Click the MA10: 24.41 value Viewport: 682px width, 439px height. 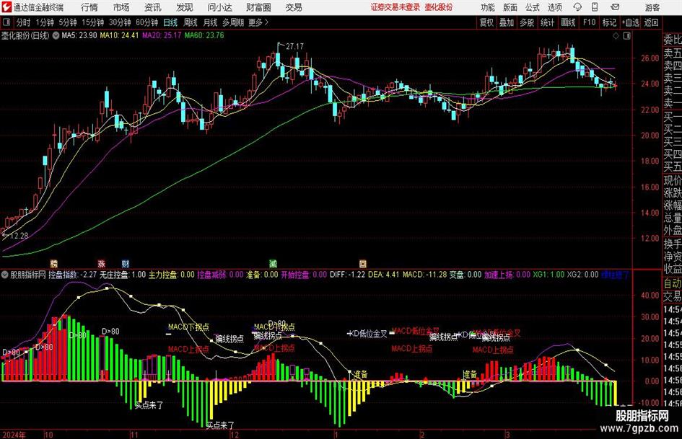119,35
